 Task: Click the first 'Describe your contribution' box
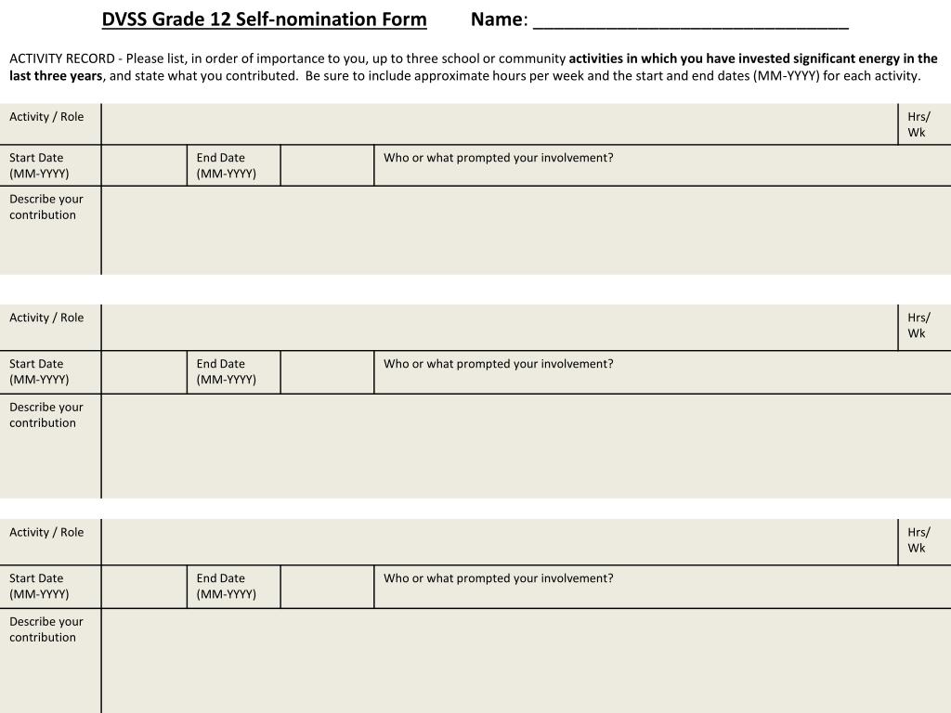coord(527,230)
